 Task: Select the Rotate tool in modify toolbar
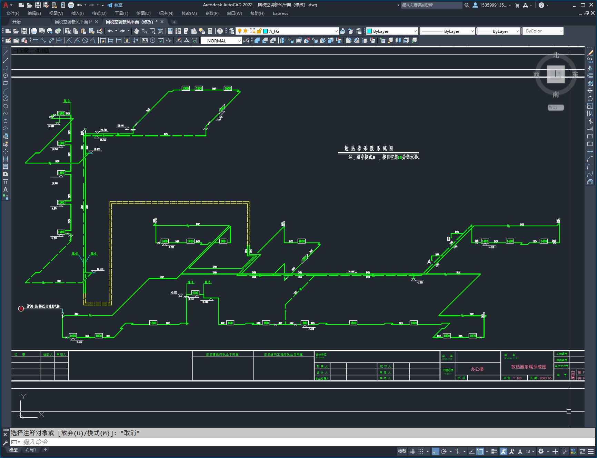coord(590,98)
